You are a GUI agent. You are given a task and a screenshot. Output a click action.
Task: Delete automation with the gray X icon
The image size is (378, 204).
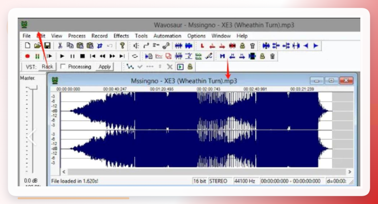pyautogui.click(x=170, y=67)
